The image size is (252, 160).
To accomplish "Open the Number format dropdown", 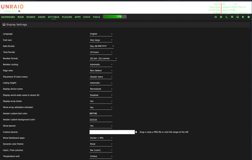I will pyautogui.click(x=103, y=59).
